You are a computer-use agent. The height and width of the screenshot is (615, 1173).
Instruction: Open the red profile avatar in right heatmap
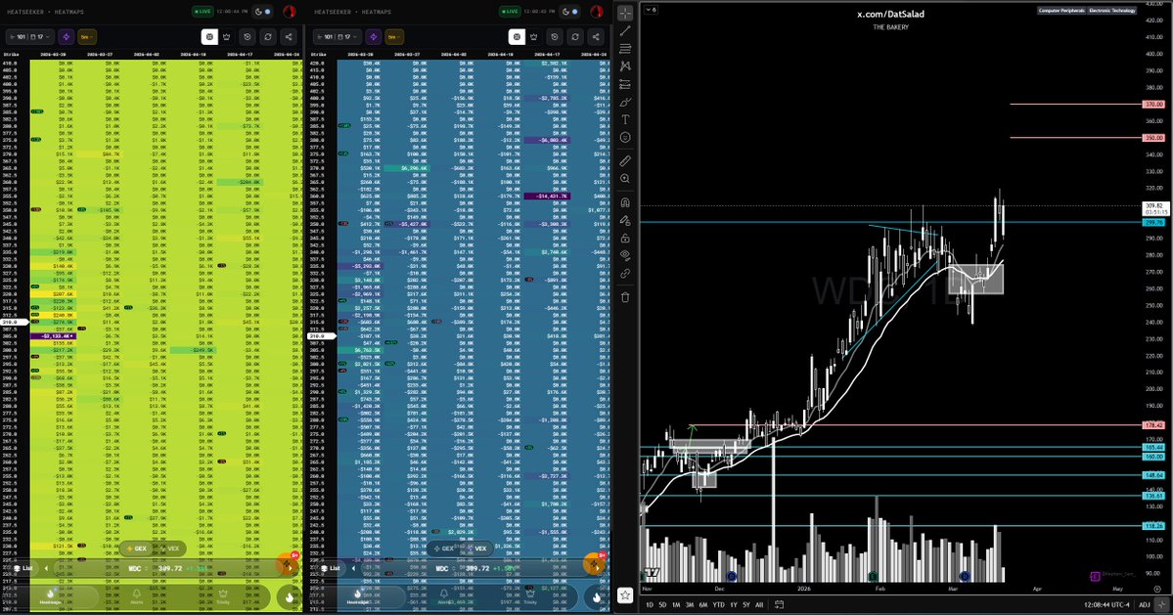click(597, 12)
